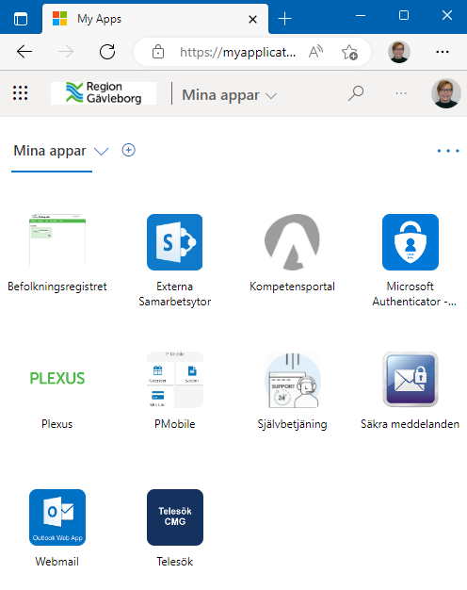The image size is (467, 590).
Task: Expand the Mina appar header dropdown
Action: click(230, 95)
